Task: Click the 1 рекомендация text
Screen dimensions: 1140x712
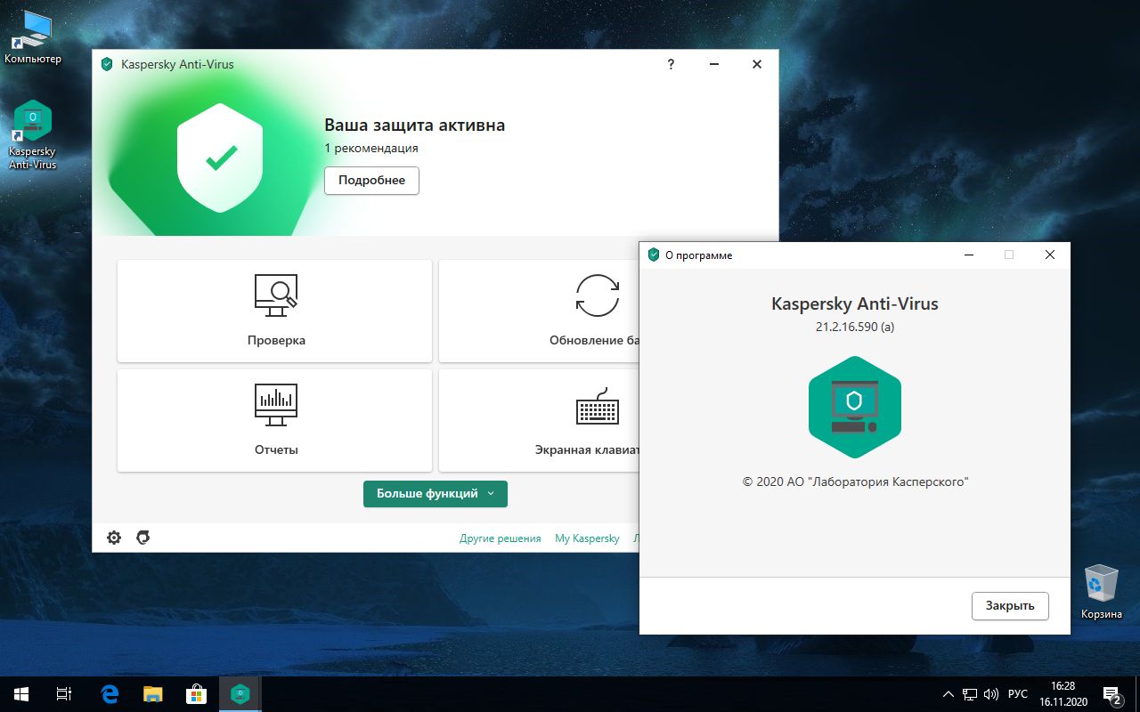Action: (371, 149)
